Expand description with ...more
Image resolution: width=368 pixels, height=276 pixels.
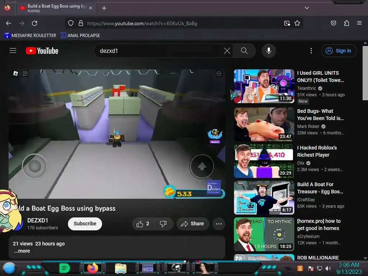click(22, 251)
